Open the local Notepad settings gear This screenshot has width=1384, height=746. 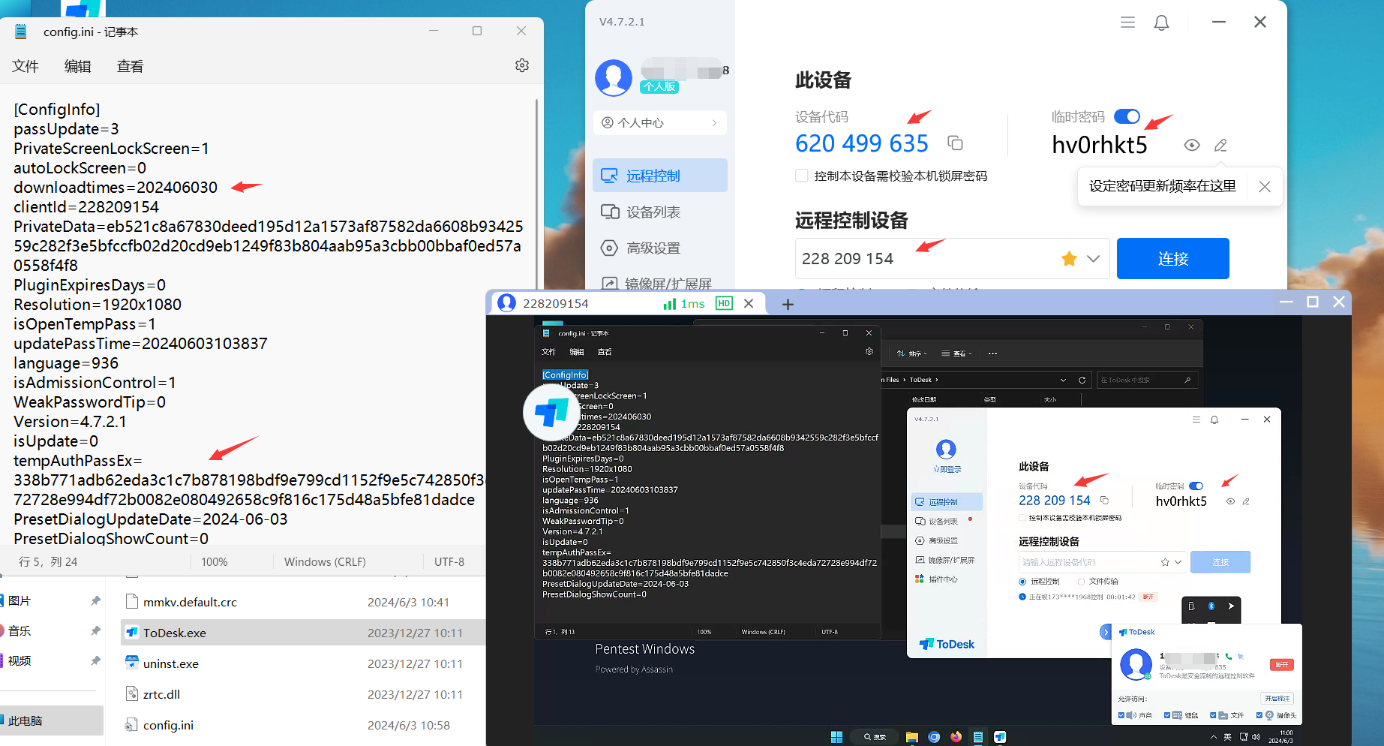point(522,65)
